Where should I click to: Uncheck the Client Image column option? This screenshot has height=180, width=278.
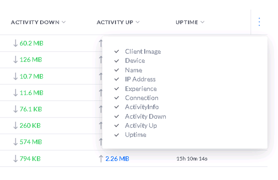coord(117,52)
